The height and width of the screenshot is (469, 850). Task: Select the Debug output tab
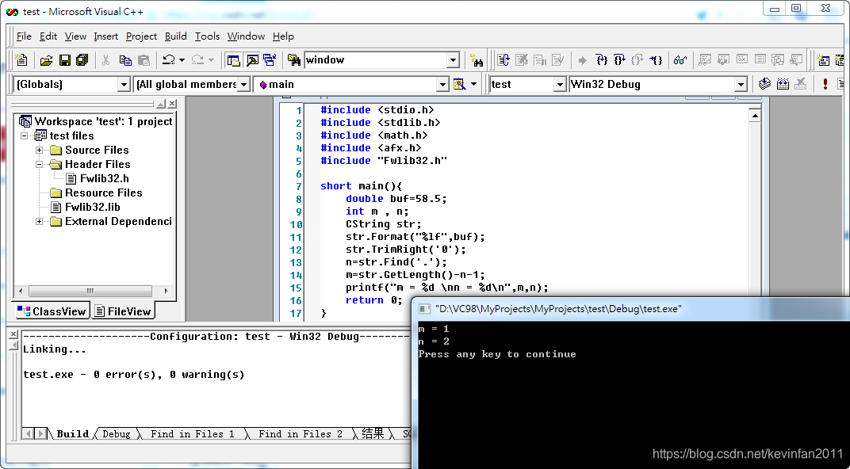click(x=117, y=434)
